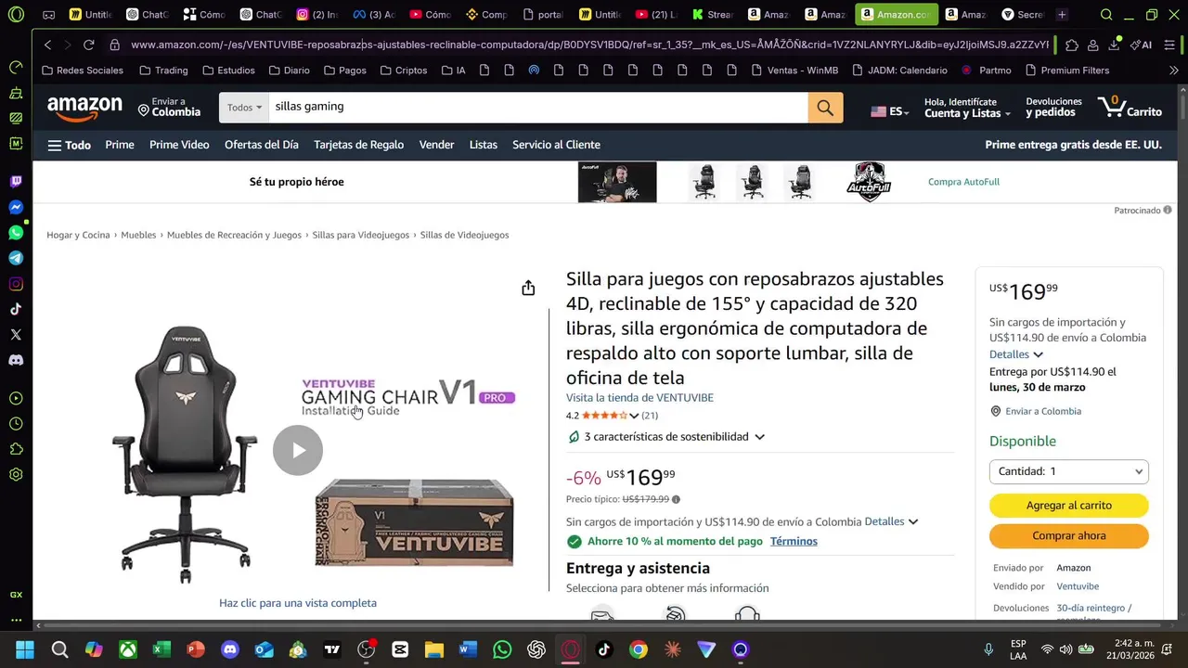Select Ofertas del Día in navigation

click(262, 145)
